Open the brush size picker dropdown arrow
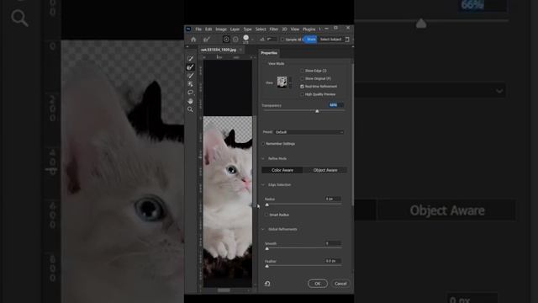 point(252,40)
